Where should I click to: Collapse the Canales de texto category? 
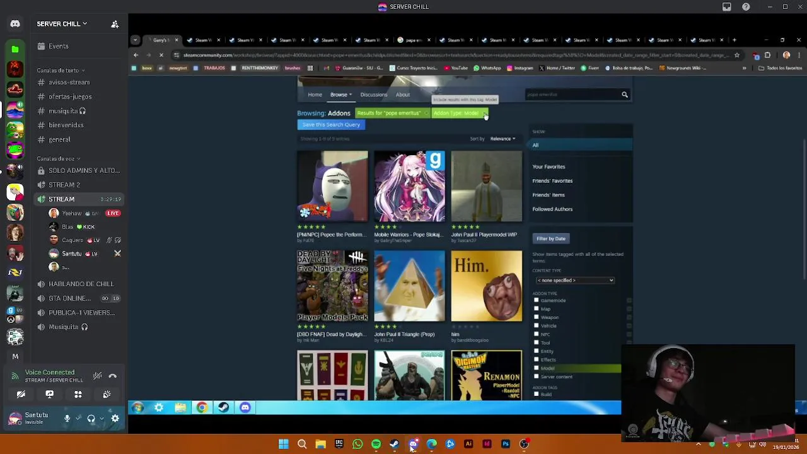click(60, 71)
